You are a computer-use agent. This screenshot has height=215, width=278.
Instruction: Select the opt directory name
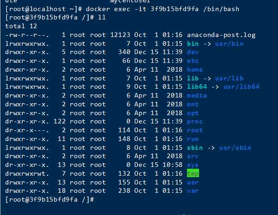pos(193,113)
